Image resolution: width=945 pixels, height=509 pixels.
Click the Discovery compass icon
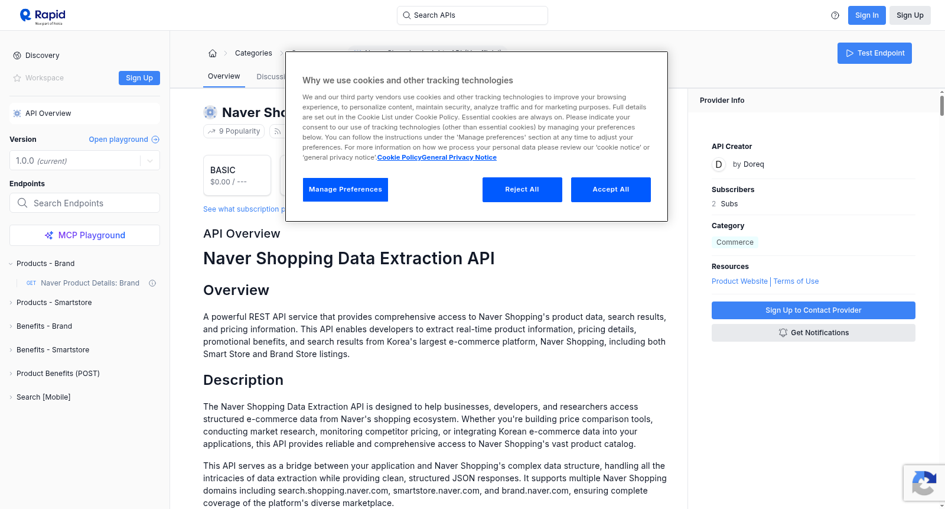pos(17,56)
